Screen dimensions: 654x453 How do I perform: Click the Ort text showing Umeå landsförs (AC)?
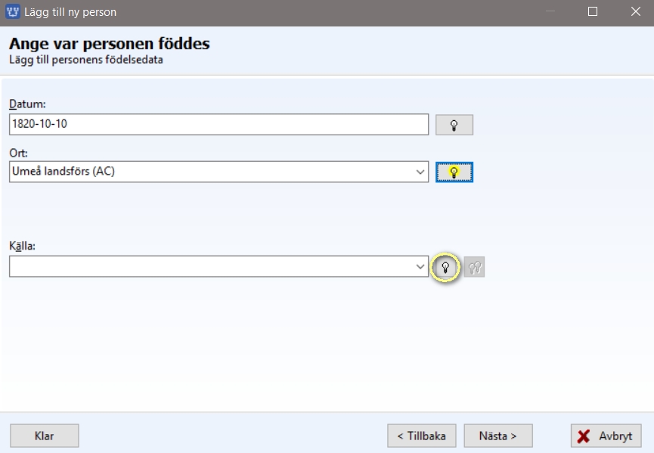(x=64, y=172)
